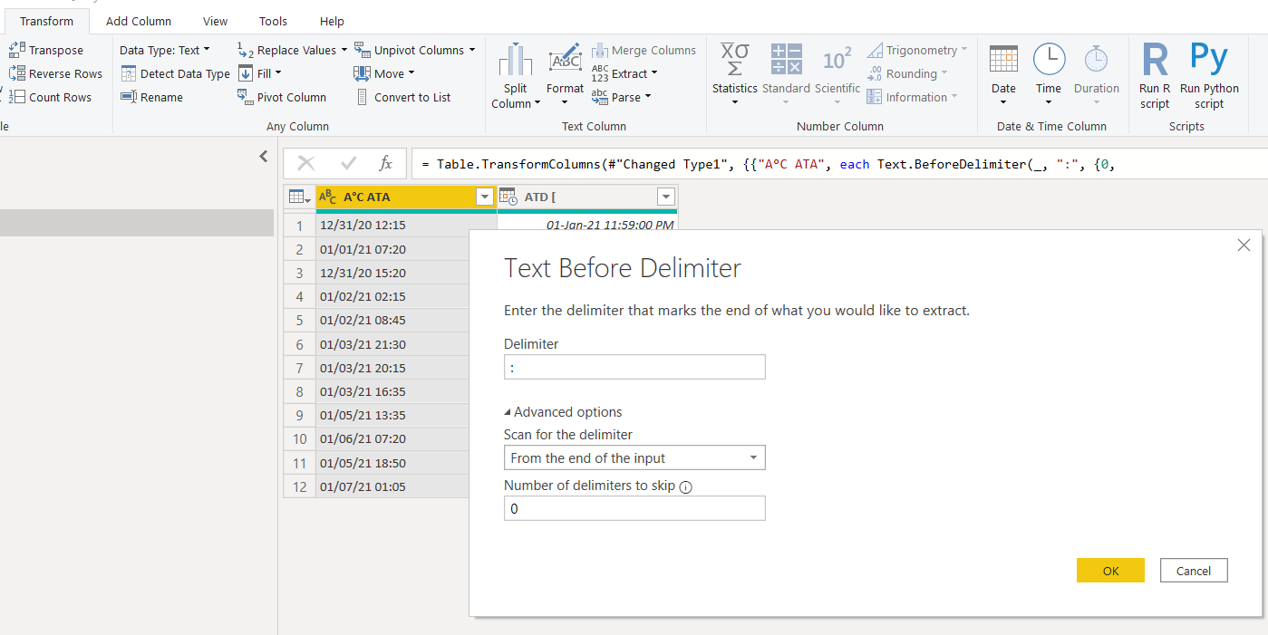Click cell 01/01/21 07:20 in row 2

[x=392, y=248]
